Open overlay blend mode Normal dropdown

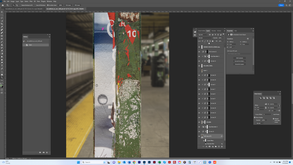[x=260, y=123]
